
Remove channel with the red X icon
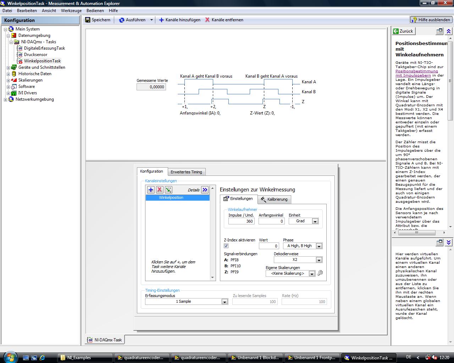pyautogui.click(x=160, y=190)
